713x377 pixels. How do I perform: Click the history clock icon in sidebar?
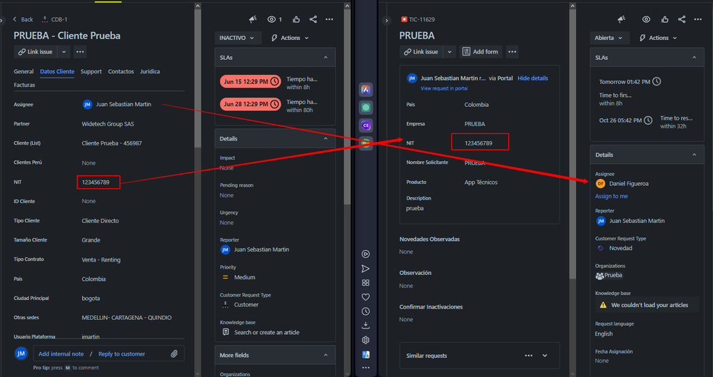click(365, 311)
